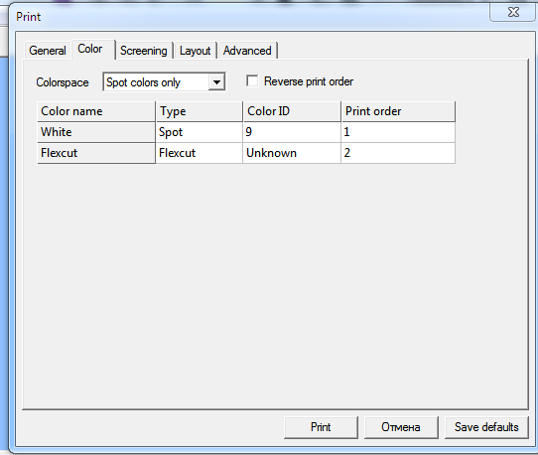Switch to the Screening tab
Viewport: 538px width, 455px height.
pos(144,51)
